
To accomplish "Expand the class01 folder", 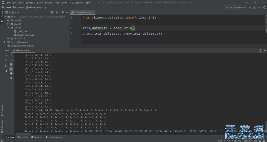I will coord(8,20).
